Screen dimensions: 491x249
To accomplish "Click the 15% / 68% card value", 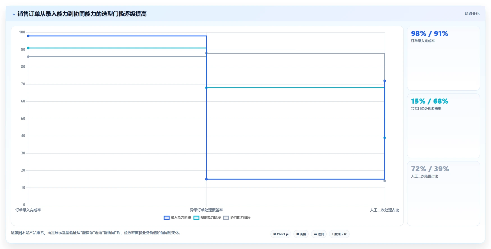I will click(x=430, y=101).
